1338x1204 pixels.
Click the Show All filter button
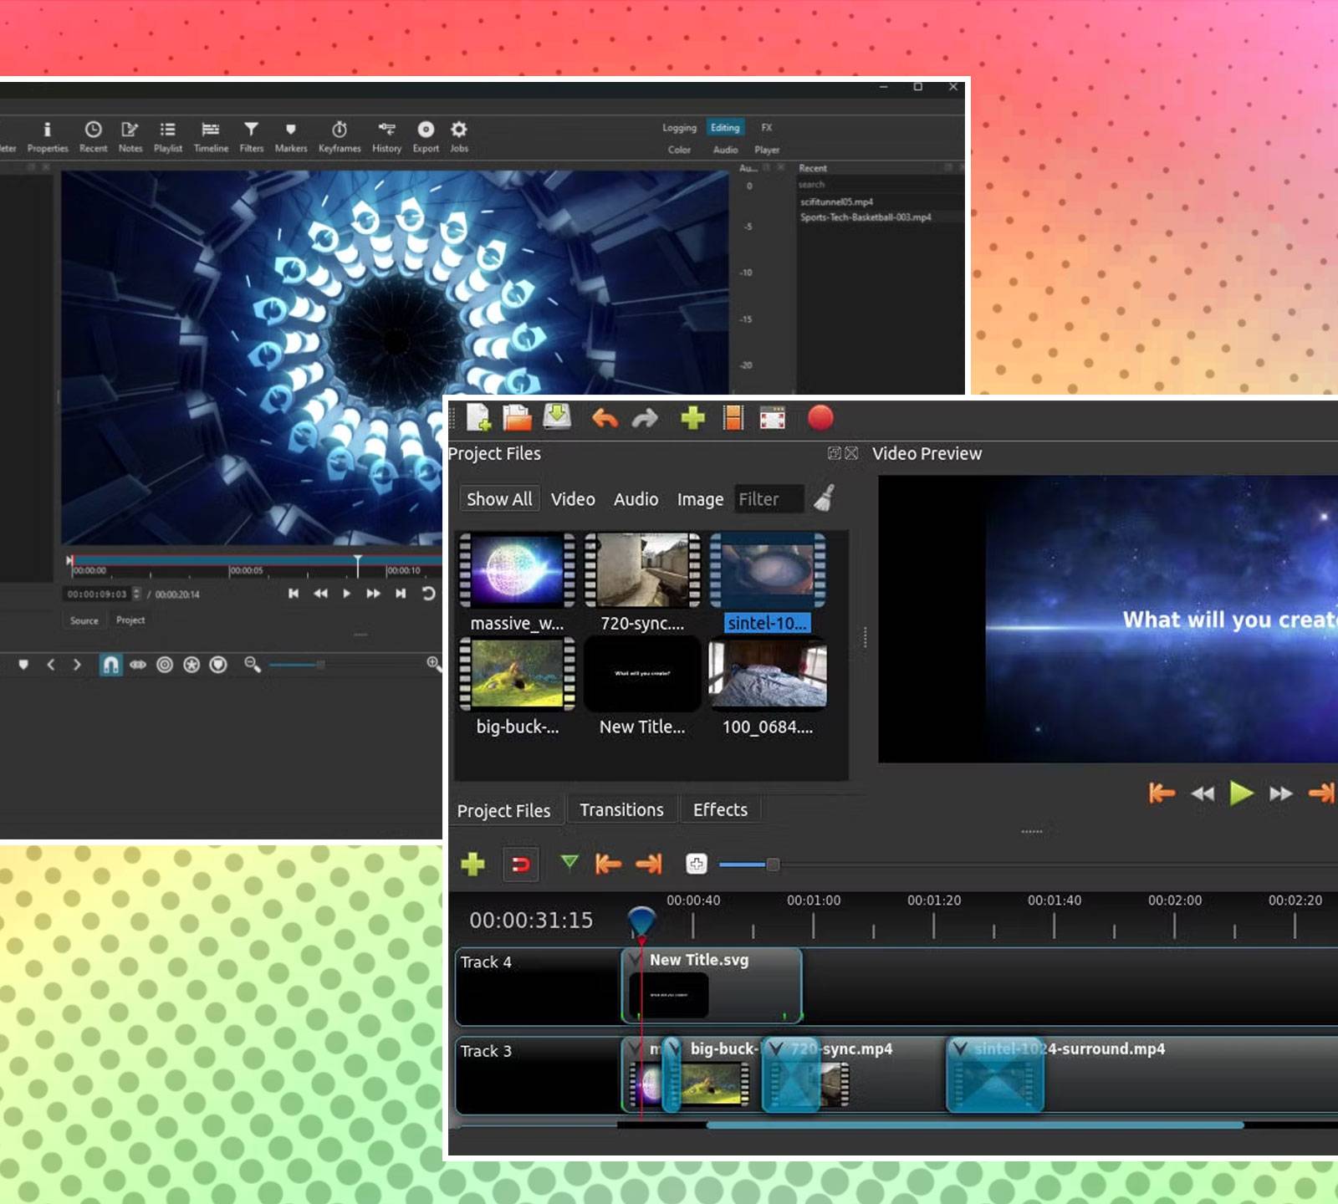click(498, 499)
